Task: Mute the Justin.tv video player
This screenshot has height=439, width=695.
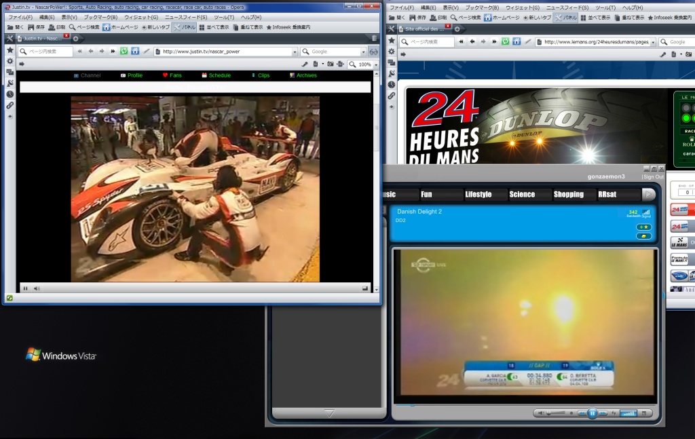Action: pyautogui.click(x=37, y=288)
